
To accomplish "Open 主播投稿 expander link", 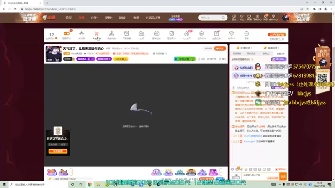I will 244,48.
